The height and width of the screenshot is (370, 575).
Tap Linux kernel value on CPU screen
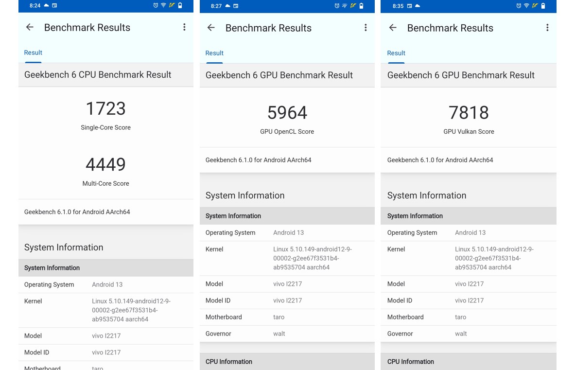(x=131, y=310)
